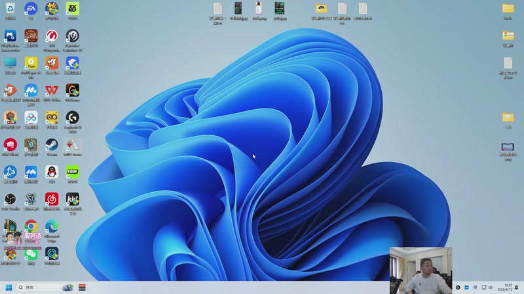Open the teal circular accelerator icon beside WeChat
The height and width of the screenshot is (294, 524).
tap(52, 254)
